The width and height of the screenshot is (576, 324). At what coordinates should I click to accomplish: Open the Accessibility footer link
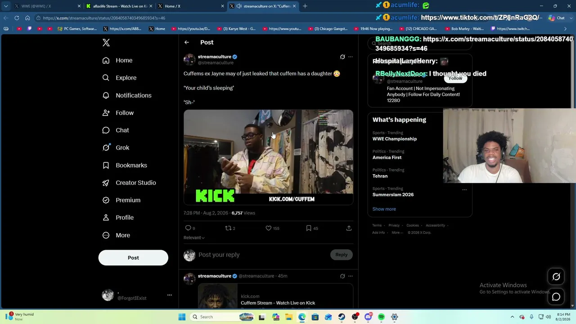(436, 225)
